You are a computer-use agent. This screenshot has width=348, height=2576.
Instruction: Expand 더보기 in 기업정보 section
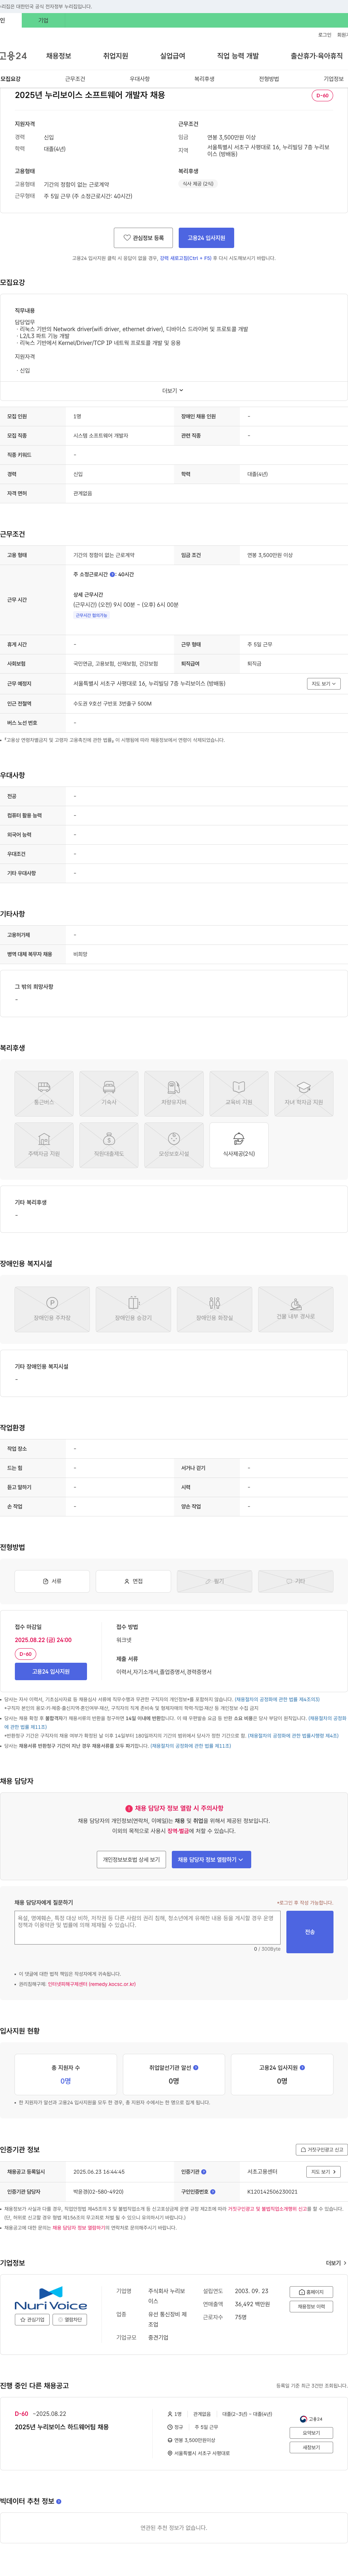(336, 2263)
